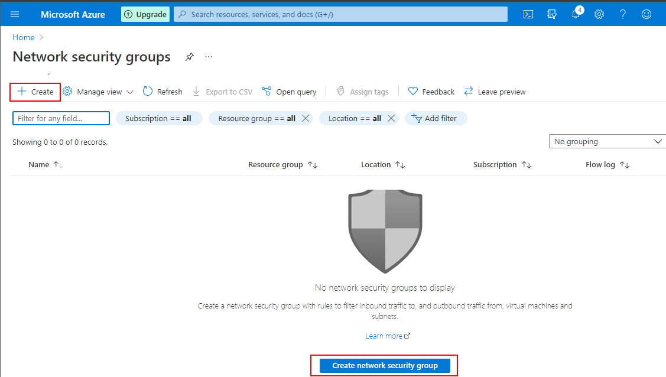Screen dimensions: 666x377
Task: Open the Directories and subscriptions filter
Action: tap(551, 14)
